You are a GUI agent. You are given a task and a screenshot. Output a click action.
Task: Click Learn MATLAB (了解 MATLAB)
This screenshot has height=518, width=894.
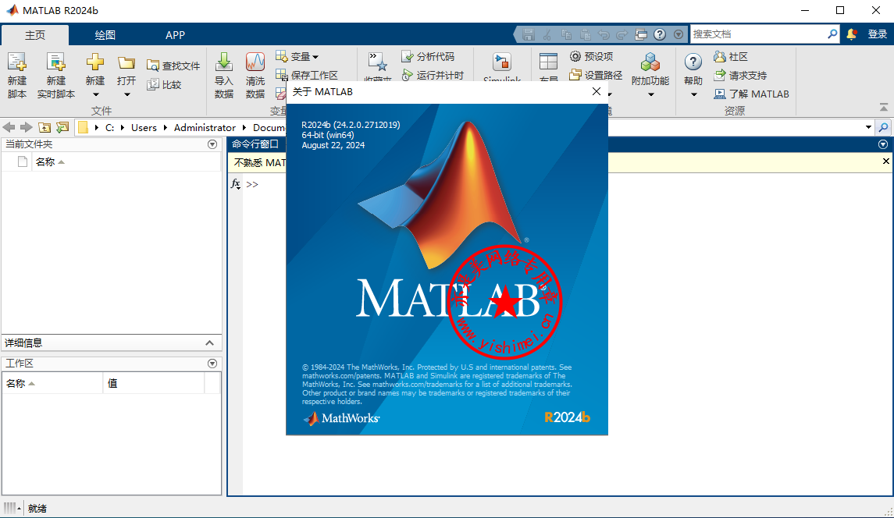click(751, 94)
